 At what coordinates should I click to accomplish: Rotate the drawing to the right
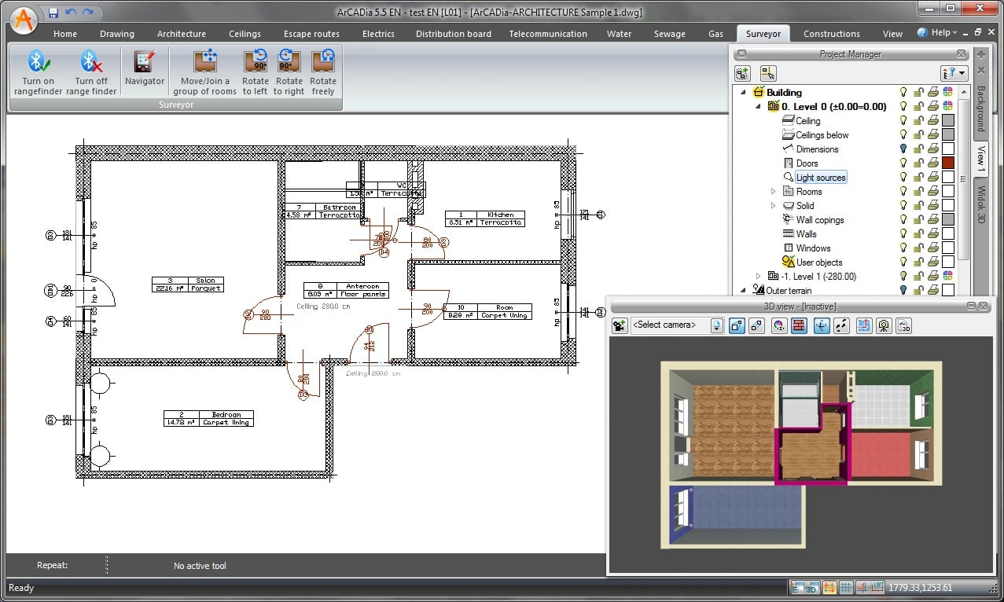pyautogui.click(x=289, y=72)
